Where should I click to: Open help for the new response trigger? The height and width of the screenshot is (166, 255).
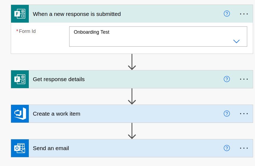[x=227, y=14]
